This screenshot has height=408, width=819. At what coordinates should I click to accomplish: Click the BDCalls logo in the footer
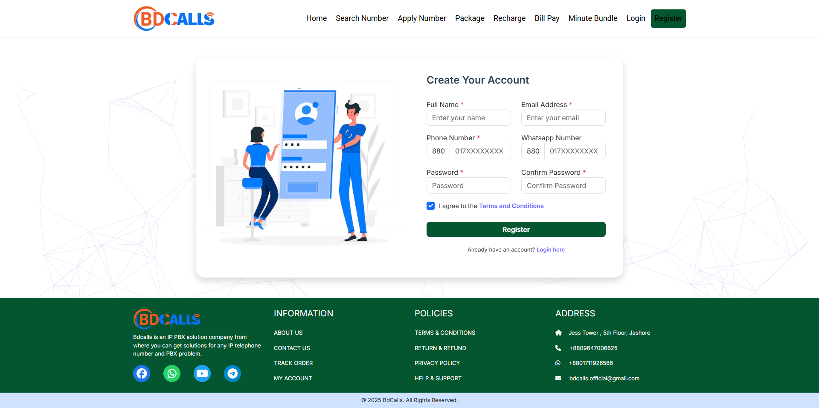coord(167,319)
